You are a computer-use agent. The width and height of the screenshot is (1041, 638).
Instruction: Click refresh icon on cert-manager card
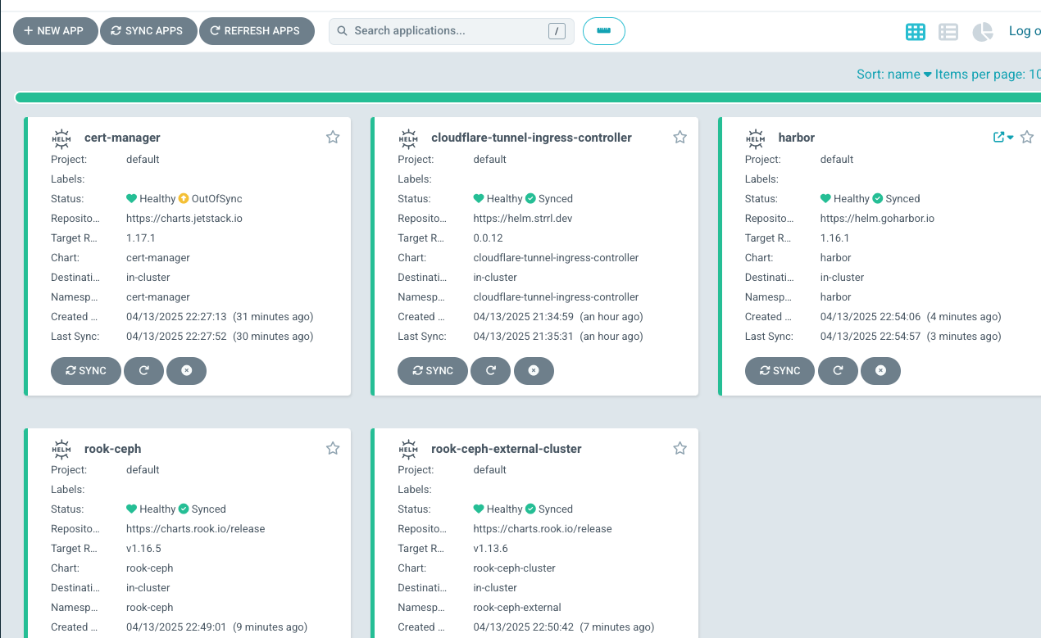tap(144, 371)
